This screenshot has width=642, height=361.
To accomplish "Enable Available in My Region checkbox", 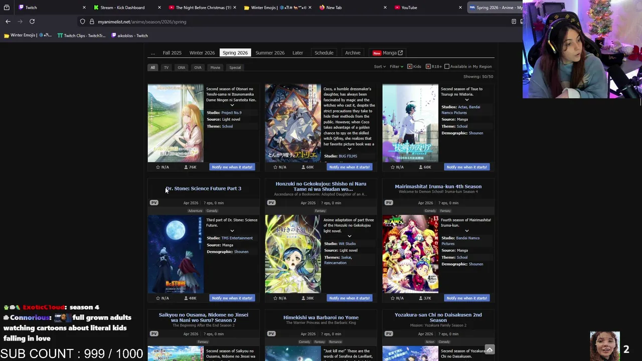I will 447,67.
